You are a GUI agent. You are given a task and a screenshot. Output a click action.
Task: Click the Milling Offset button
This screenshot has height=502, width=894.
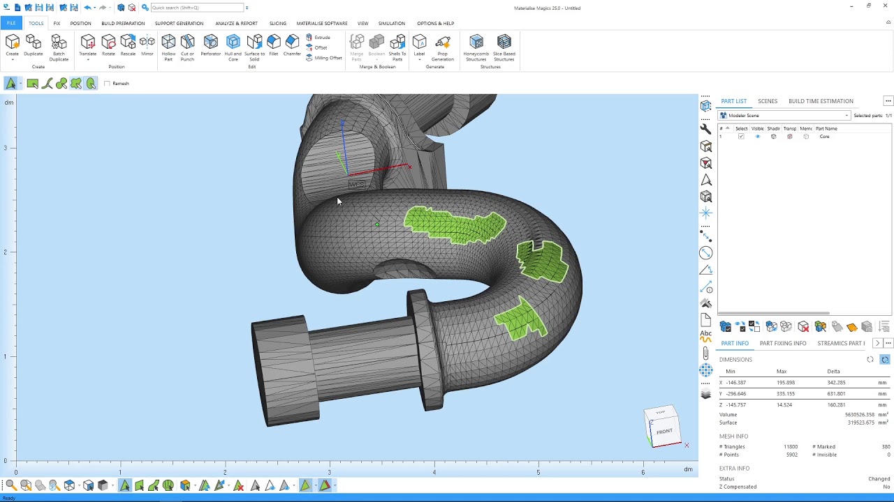(x=324, y=58)
